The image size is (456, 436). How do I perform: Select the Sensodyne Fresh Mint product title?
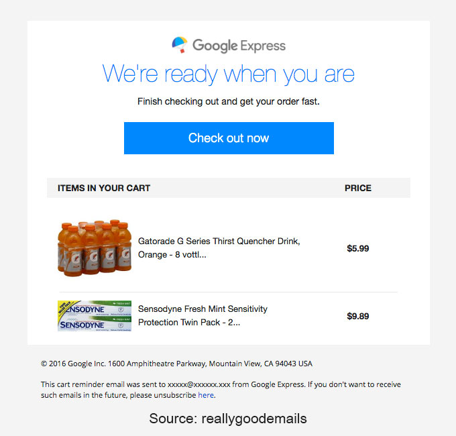[203, 315]
